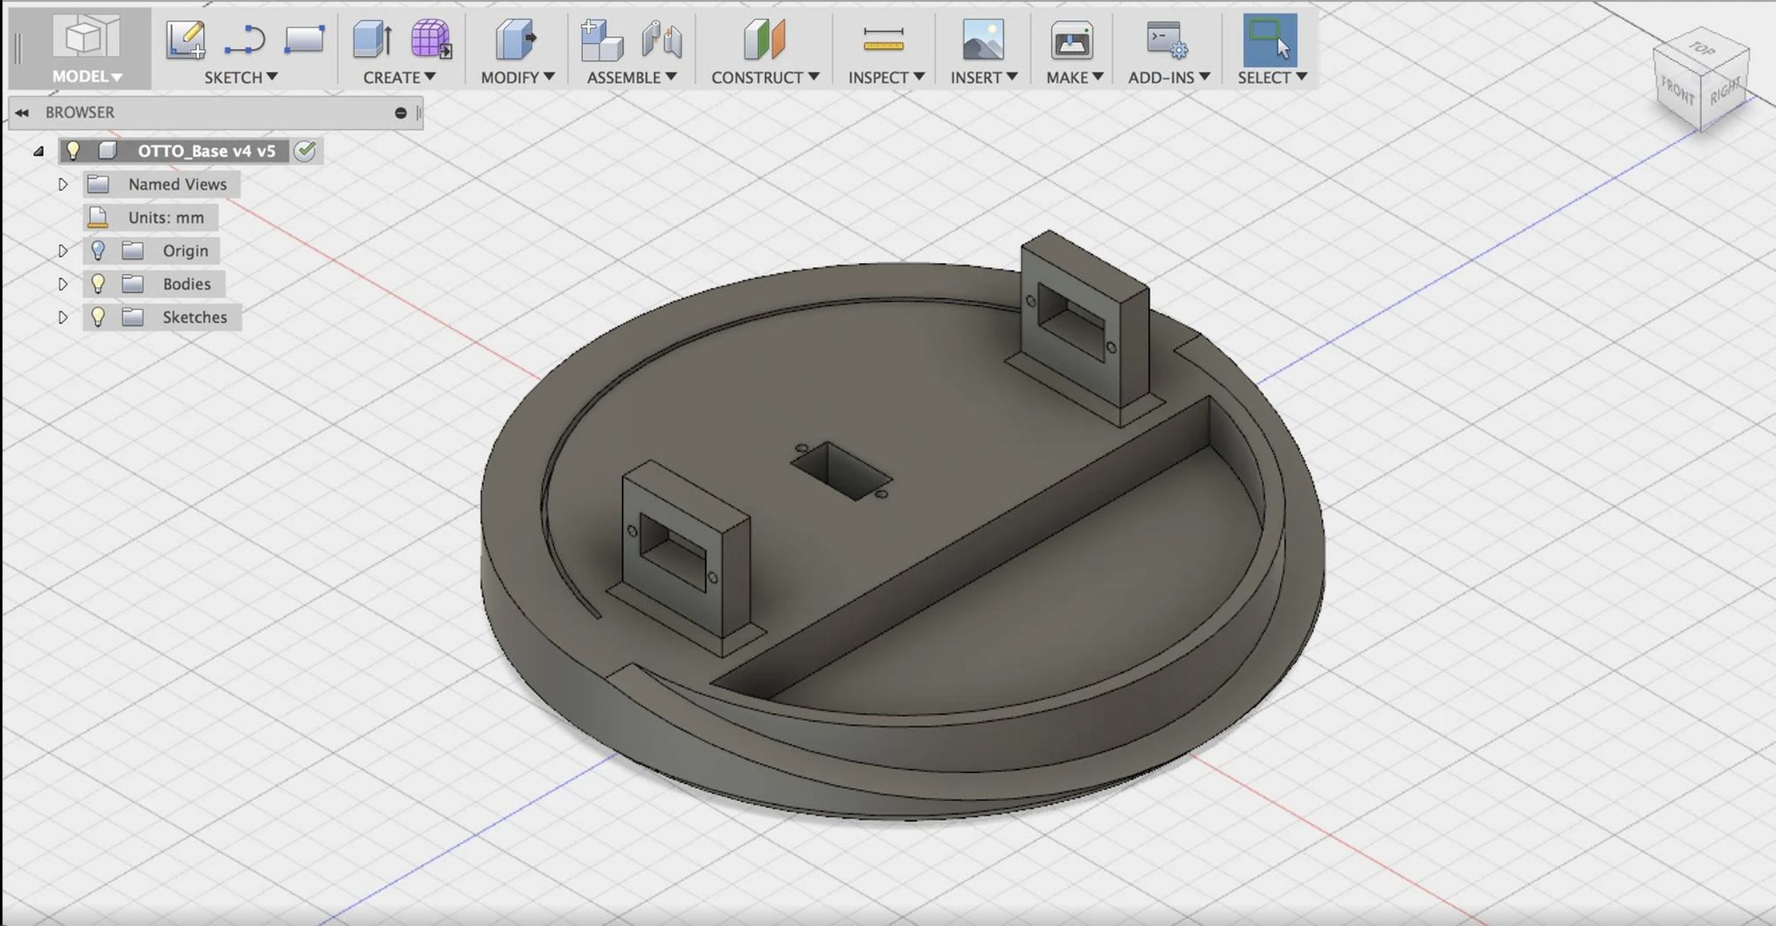1776x926 pixels.
Task: Click the 3D Print make icon
Action: tap(1072, 41)
